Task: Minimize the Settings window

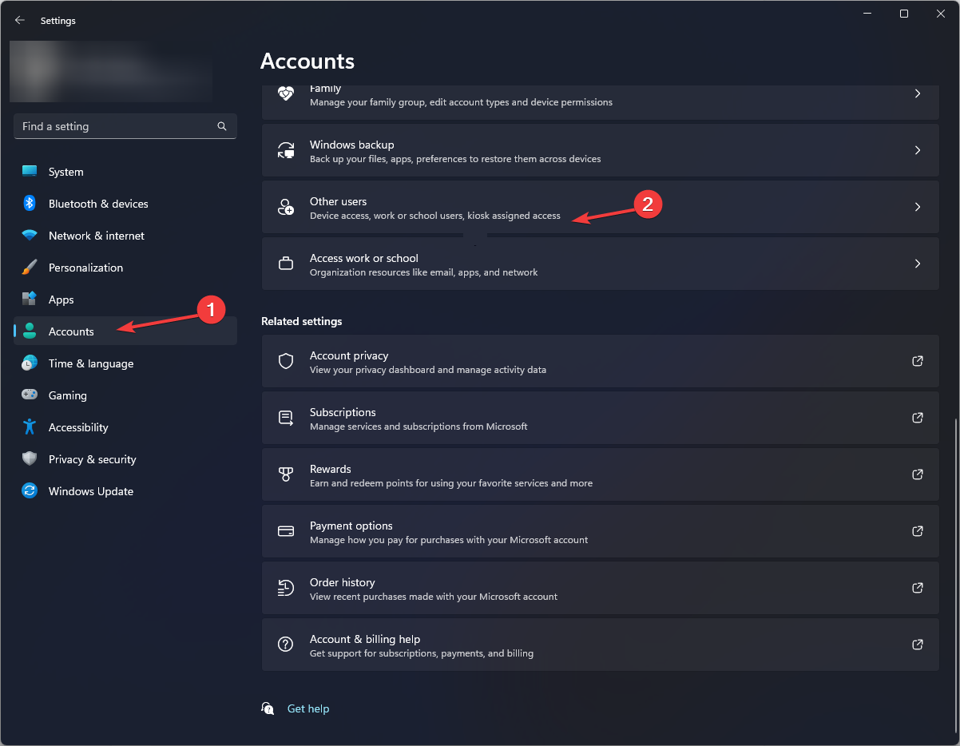Action: pyautogui.click(x=867, y=14)
